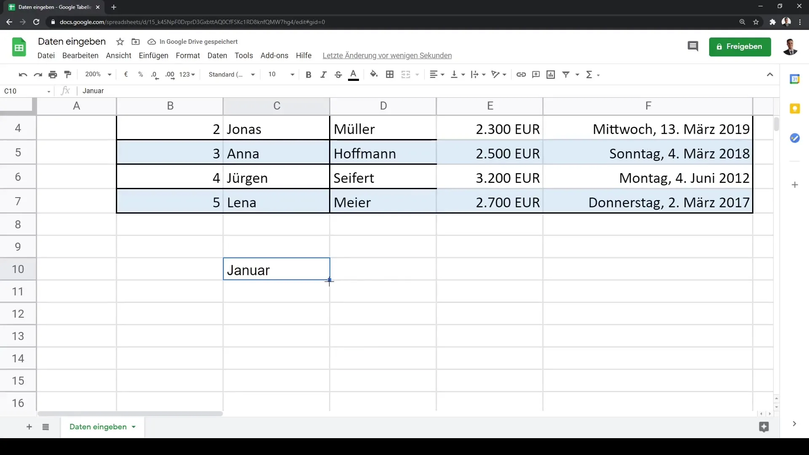
Task: Toggle italic formatting
Action: coord(323,75)
